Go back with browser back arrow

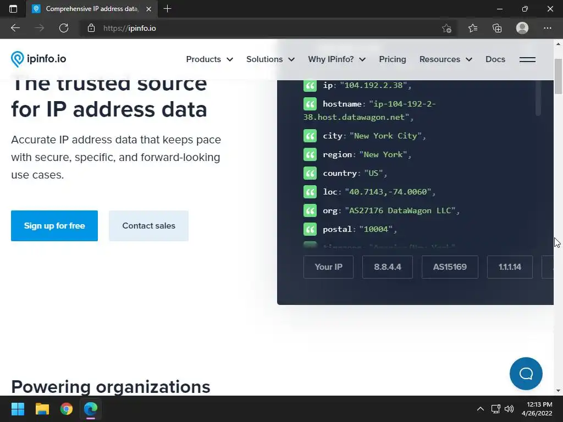tap(15, 28)
